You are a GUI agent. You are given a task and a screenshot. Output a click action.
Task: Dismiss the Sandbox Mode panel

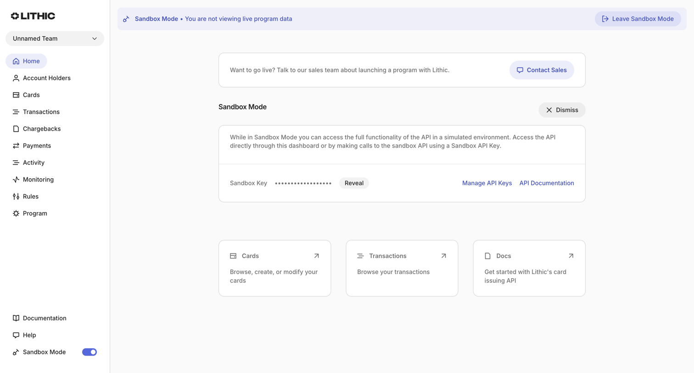pyautogui.click(x=562, y=110)
